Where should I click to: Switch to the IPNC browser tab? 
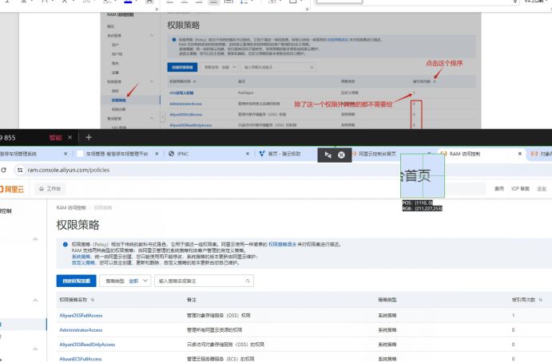(x=183, y=154)
